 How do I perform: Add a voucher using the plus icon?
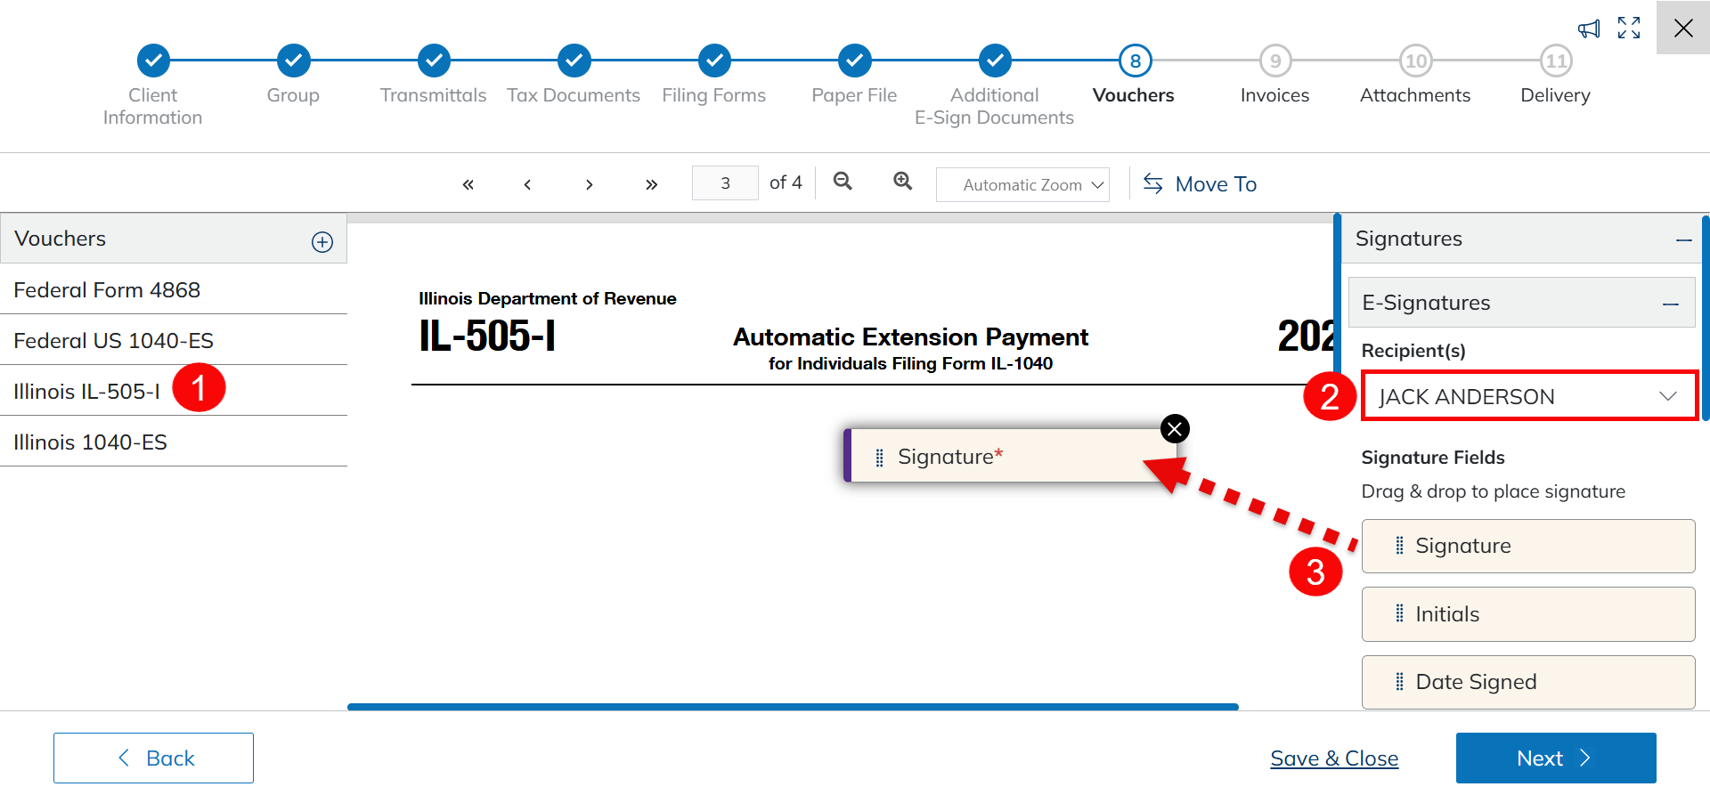(322, 242)
